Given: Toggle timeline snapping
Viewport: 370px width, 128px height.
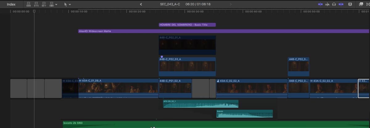Looking at the screenshot, I should coord(341,4).
